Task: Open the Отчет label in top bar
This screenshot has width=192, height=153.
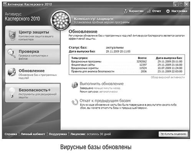Action: [157, 11]
